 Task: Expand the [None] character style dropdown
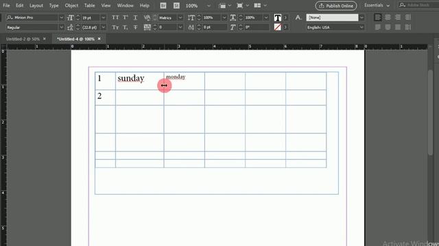click(x=361, y=18)
